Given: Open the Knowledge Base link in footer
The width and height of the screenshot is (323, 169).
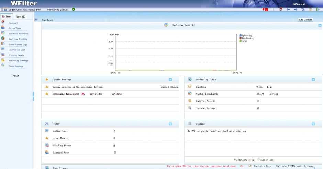Looking at the screenshot, I should (x=262, y=166).
